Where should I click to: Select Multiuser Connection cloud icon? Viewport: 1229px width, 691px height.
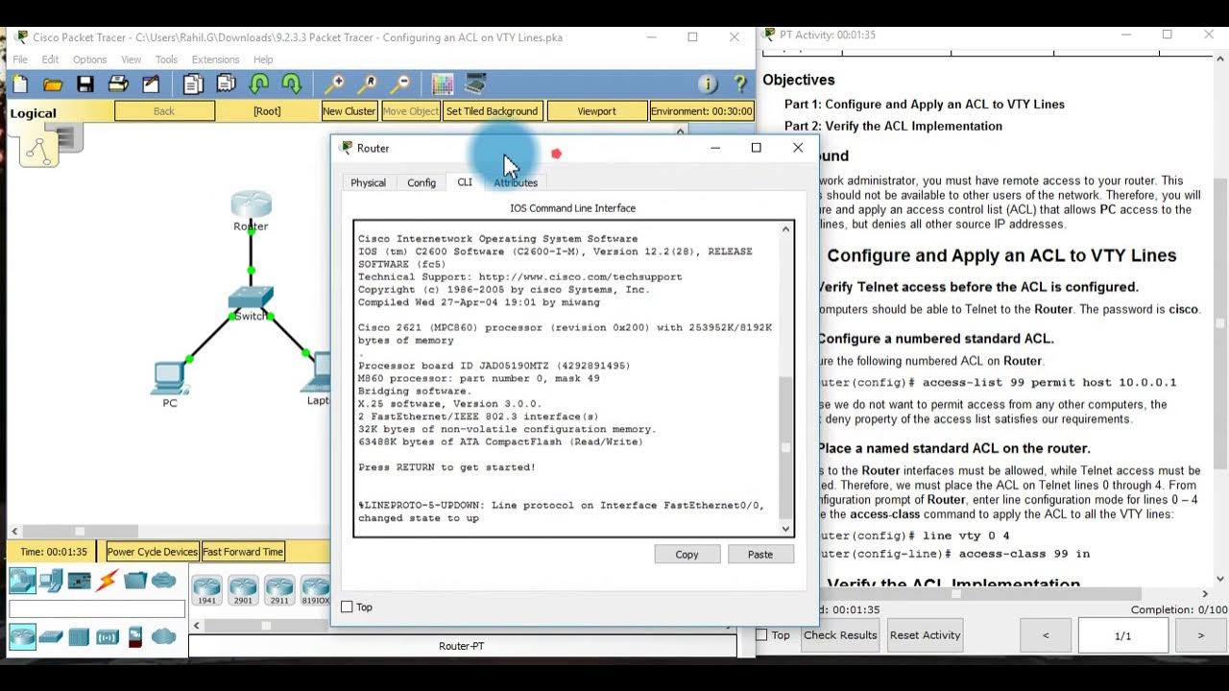point(163,581)
